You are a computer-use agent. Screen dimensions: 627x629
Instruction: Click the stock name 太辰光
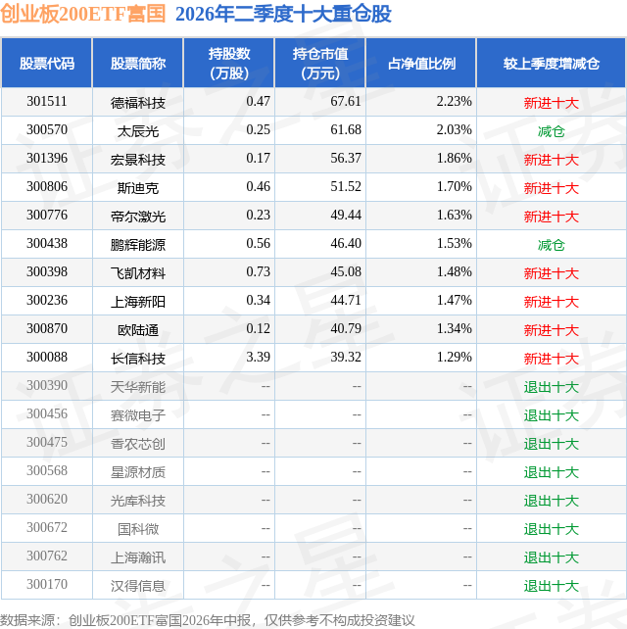point(138,131)
